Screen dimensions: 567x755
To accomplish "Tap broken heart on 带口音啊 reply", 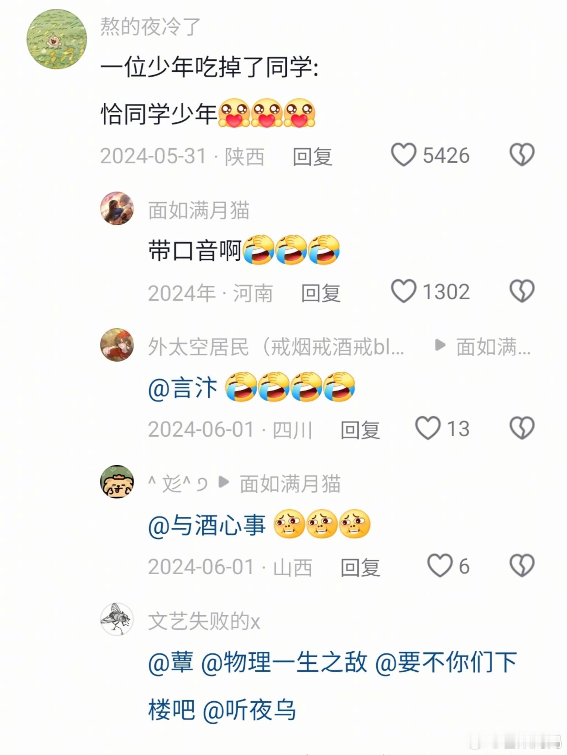I will (521, 291).
